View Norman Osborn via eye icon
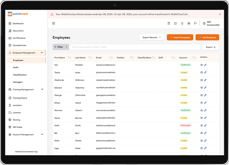 click(201, 110)
